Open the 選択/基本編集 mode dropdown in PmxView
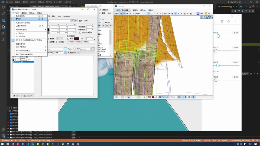This screenshot has width=260, height=146. (123, 10)
